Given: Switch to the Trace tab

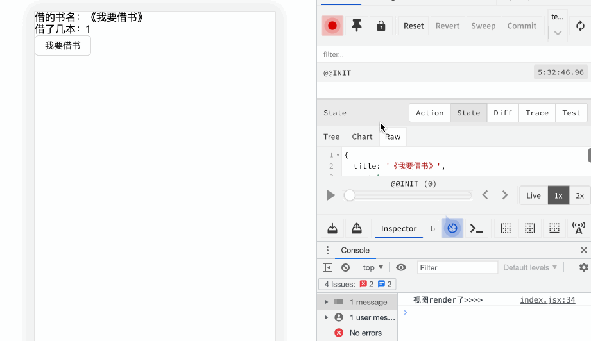Looking at the screenshot, I should pos(537,113).
